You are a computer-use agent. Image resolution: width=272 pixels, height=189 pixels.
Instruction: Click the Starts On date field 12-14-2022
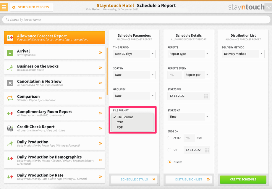pos(189,96)
